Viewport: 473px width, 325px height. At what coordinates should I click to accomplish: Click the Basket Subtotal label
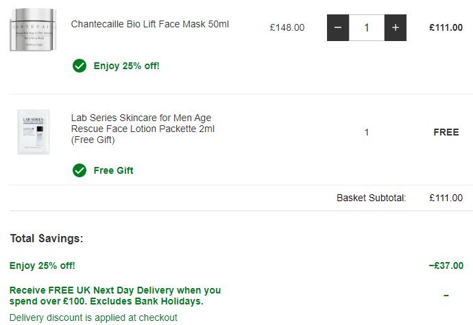click(372, 198)
